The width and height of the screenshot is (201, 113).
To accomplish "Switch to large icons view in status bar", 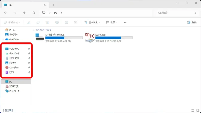I will coord(197,110).
